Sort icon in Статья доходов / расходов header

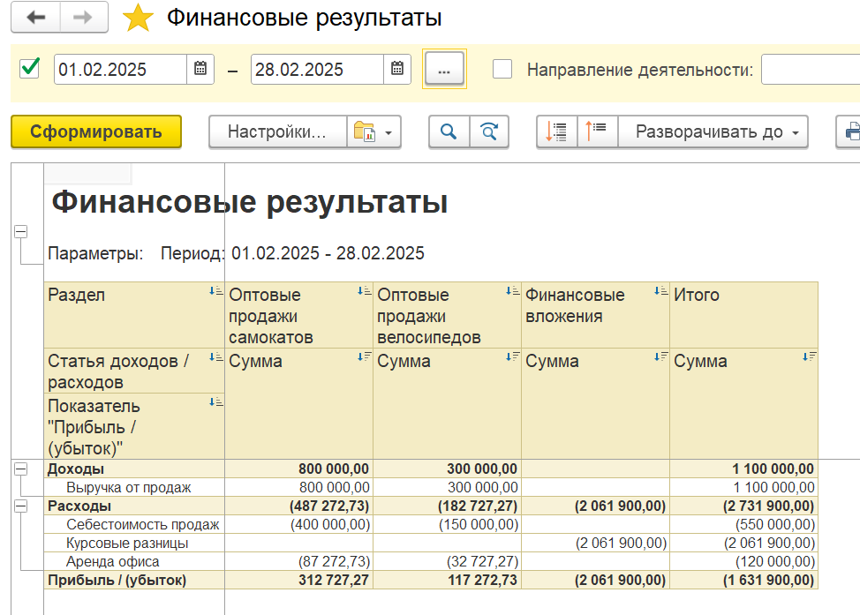tap(216, 357)
